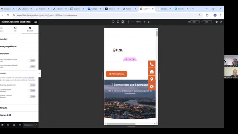
Task: Toggle hide on Desktop switch
Action: [x=31, y=85]
